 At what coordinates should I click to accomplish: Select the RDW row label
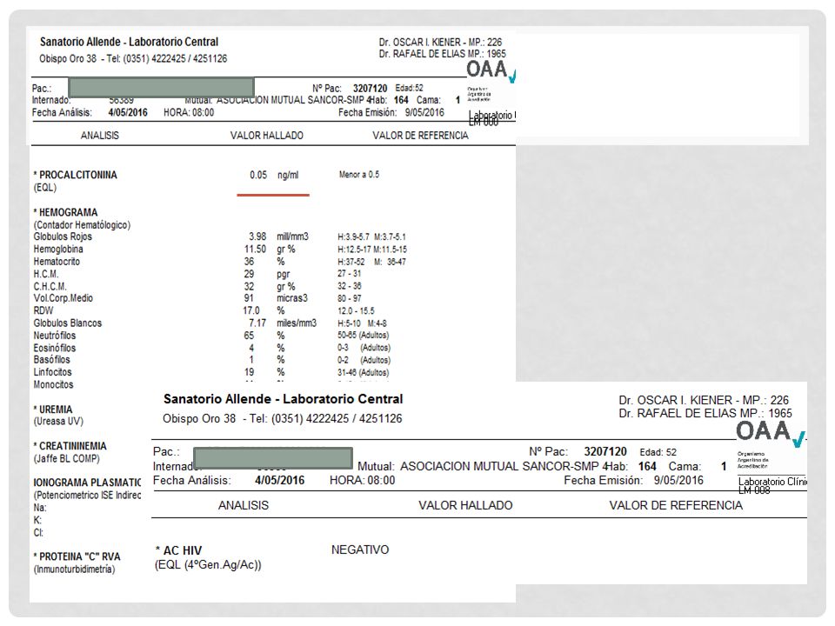tap(43, 310)
